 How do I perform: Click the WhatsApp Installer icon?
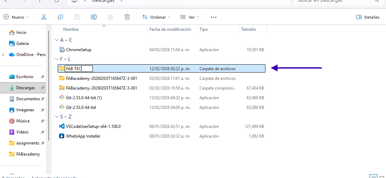coord(62,136)
